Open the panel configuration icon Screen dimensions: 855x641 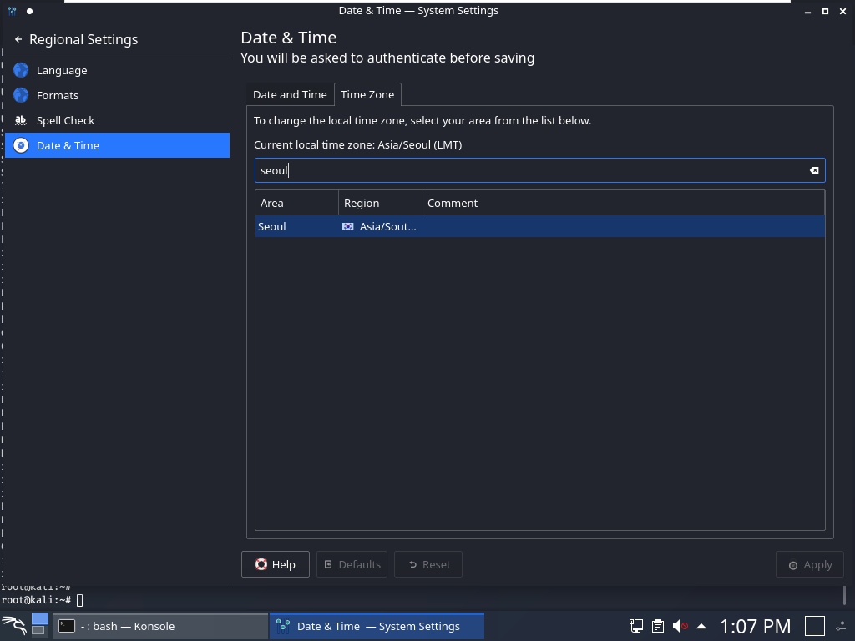coord(841,626)
